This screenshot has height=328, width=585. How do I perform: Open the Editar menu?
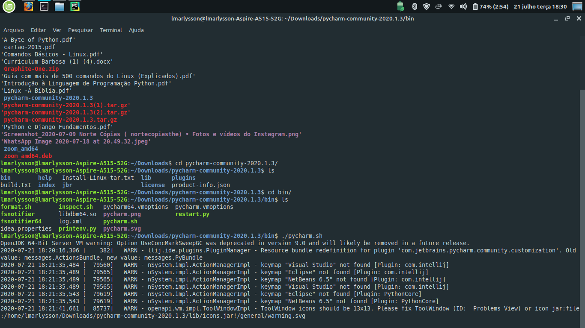point(38,30)
